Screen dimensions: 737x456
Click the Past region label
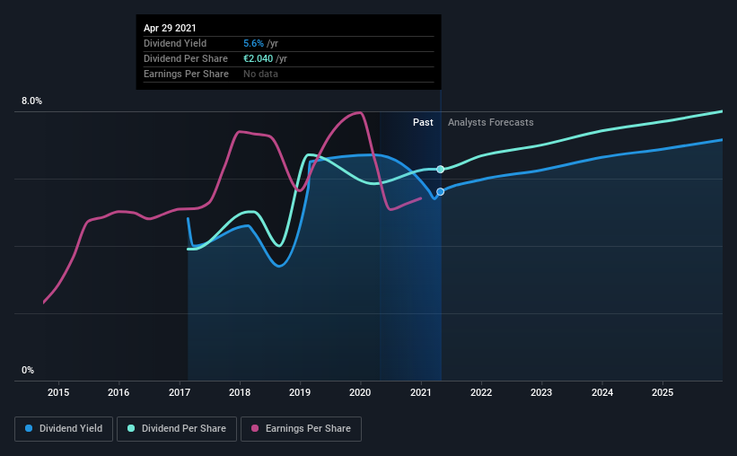click(423, 122)
